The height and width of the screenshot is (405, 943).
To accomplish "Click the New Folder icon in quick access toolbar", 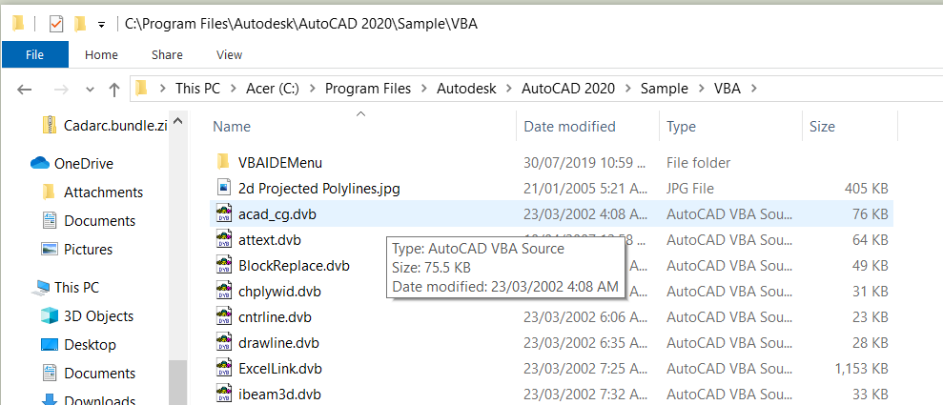I will (x=79, y=24).
